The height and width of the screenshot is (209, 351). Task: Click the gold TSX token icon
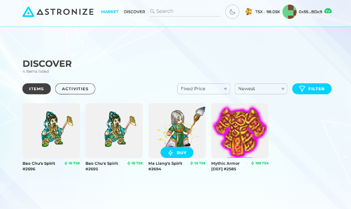click(x=249, y=12)
